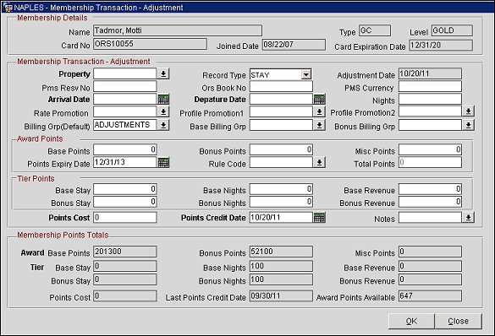Screen dimensions: 495x336
Task: Open the Points Expiry Date calendar icon
Action: pos(163,162)
